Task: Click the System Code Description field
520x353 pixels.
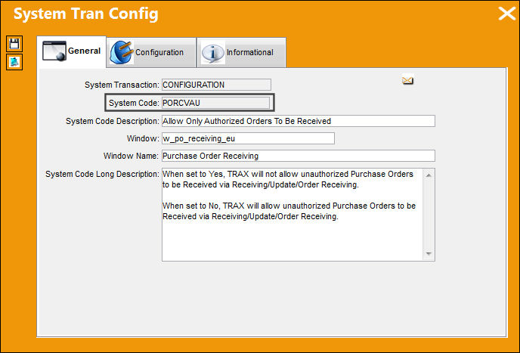Action: click(299, 121)
